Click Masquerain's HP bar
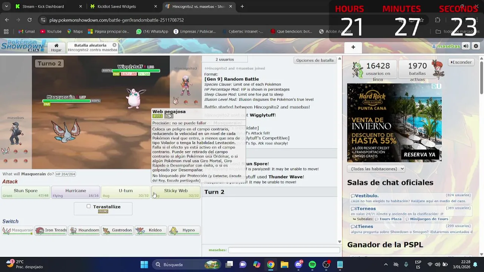 coord(66,101)
